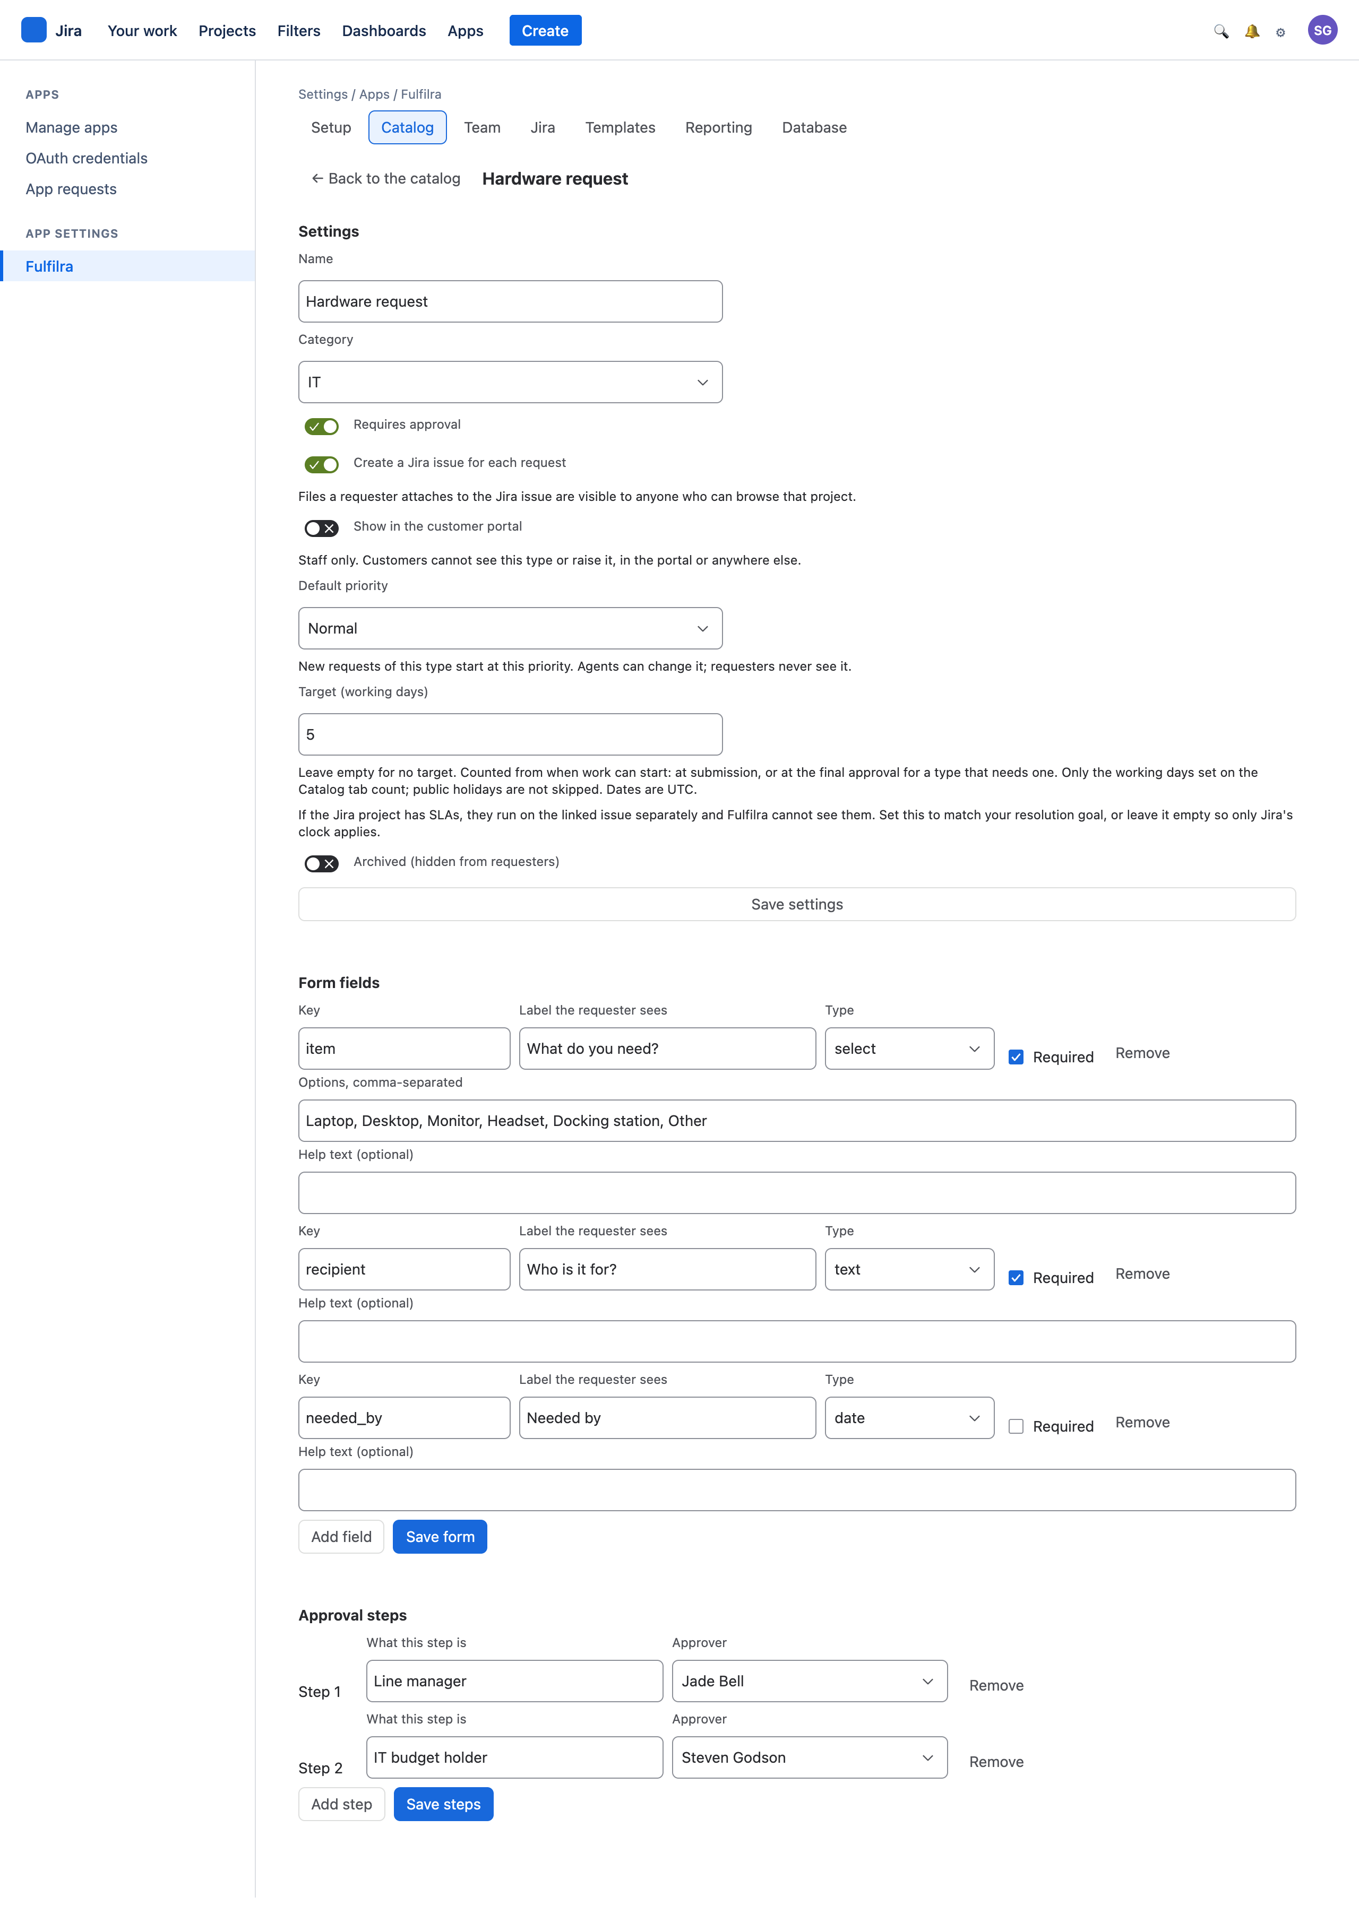Click the Jira logo icon

coord(33,30)
